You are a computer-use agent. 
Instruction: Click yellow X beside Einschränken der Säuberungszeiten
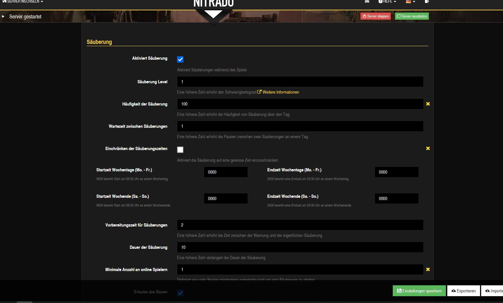(428, 148)
